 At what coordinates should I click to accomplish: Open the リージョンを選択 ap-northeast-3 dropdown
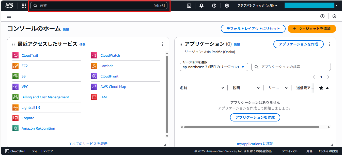pos(214,67)
